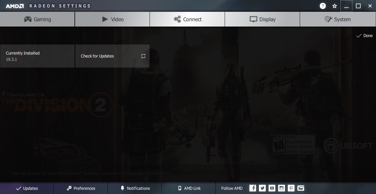The height and width of the screenshot is (194, 376).
Task: Click the Currently Installed 19.3.1 tile
Action: pyautogui.click(x=37, y=56)
